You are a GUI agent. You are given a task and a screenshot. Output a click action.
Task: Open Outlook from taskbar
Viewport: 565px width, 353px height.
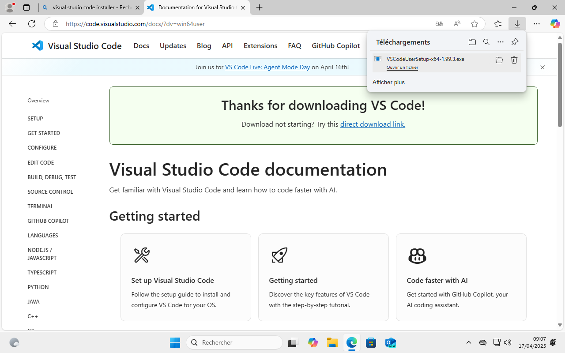[x=390, y=342]
